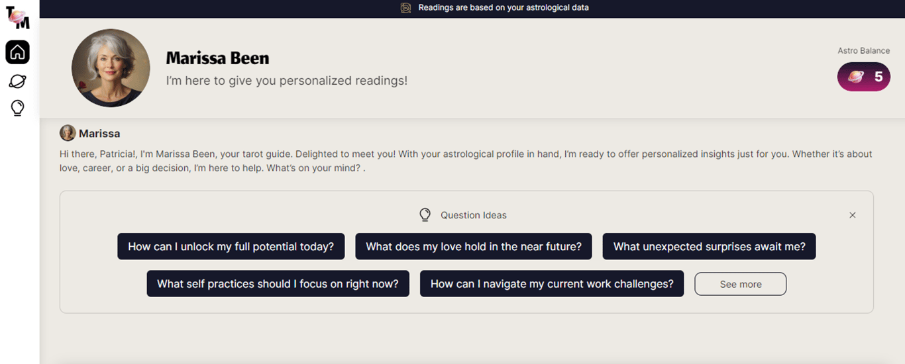Close the Question Ideas panel
Image resolution: width=905 pixels, height=364 pixels.
click(853, 215)
